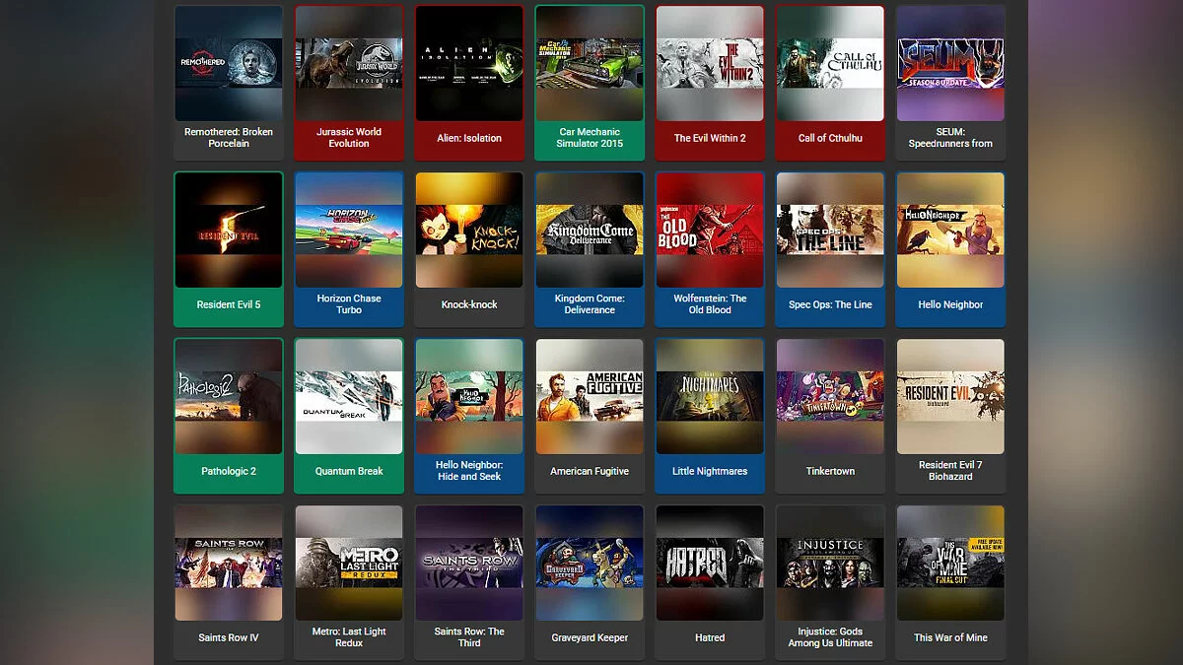This screenshot has width=1183, height=665.
Task: Click "Wolfenstein: The Old Blood" title text
Action: coord(710,304)
